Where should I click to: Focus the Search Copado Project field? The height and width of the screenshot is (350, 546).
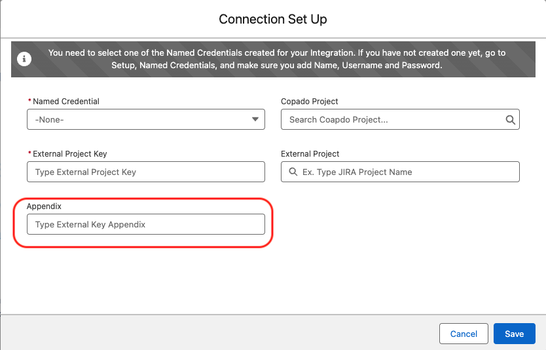[393, 120]
